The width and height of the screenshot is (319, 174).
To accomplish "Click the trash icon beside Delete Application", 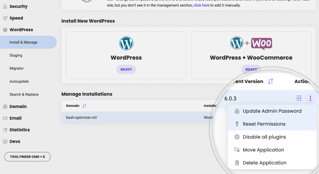I will coord(237,163).
